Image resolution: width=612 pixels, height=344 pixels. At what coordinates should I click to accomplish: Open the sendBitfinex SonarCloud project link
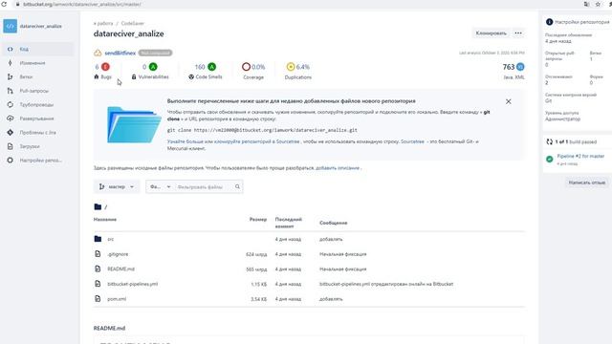(x=120, y=54)
